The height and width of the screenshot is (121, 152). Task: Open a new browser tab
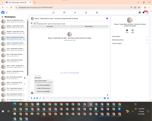point(35,2)
